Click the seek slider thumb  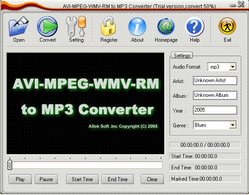click(10, 165)
